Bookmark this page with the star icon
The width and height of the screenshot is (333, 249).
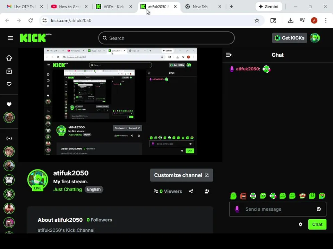pos(257,20)
